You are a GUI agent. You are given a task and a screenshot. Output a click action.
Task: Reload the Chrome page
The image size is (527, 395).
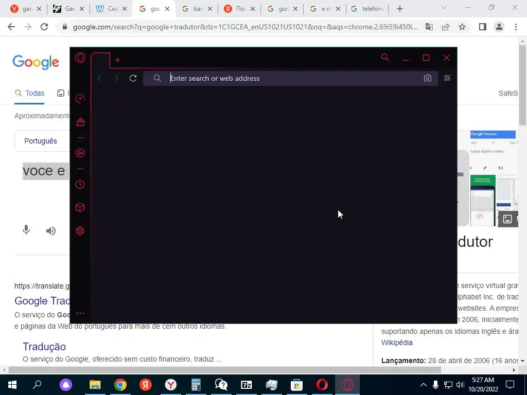44,27
